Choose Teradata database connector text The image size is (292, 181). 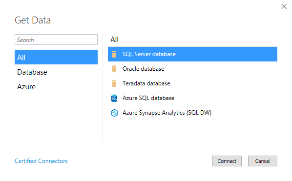pyautogui.click(x=146, y=83)
